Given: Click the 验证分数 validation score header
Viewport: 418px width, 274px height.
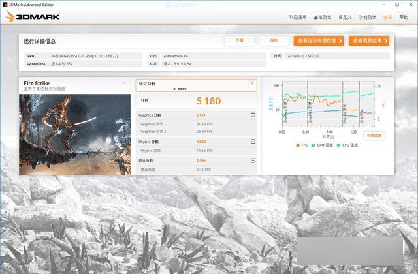Looking at the screenshot, I should point(147,84).
